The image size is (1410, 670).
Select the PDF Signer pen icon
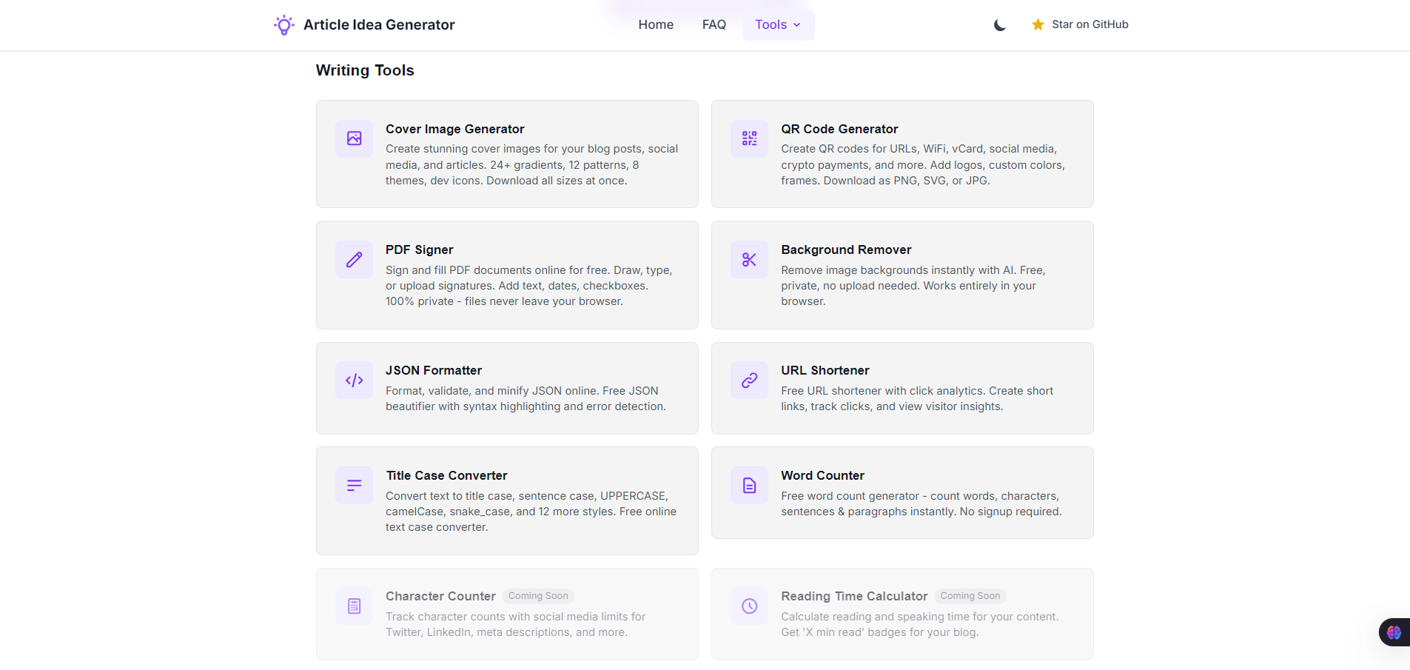[354, 259]
